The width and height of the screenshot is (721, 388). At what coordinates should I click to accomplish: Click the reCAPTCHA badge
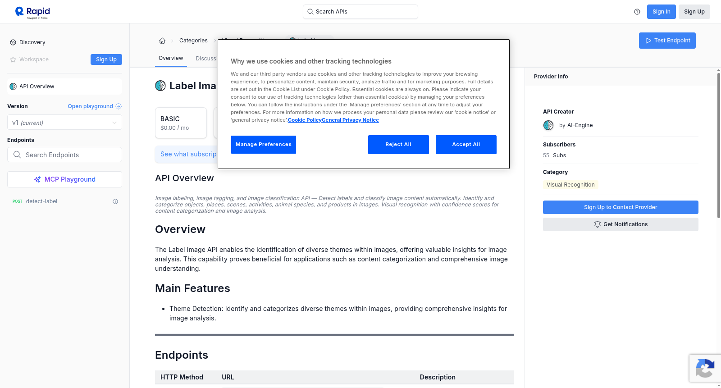[705, 368]
